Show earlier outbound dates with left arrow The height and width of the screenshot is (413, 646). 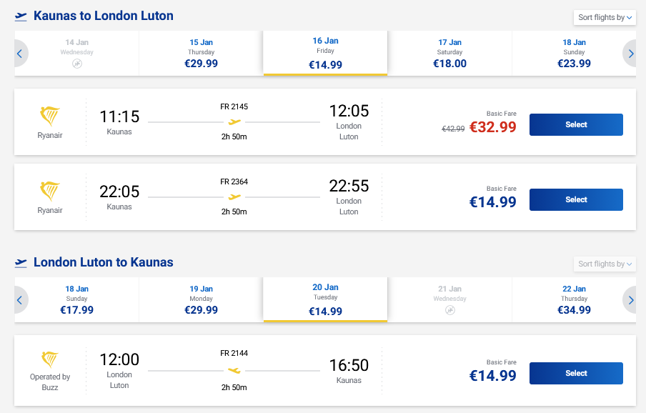point(20,54)
